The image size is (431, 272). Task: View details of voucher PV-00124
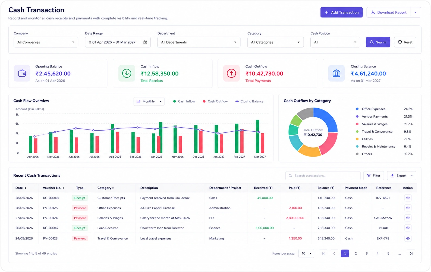408,218
